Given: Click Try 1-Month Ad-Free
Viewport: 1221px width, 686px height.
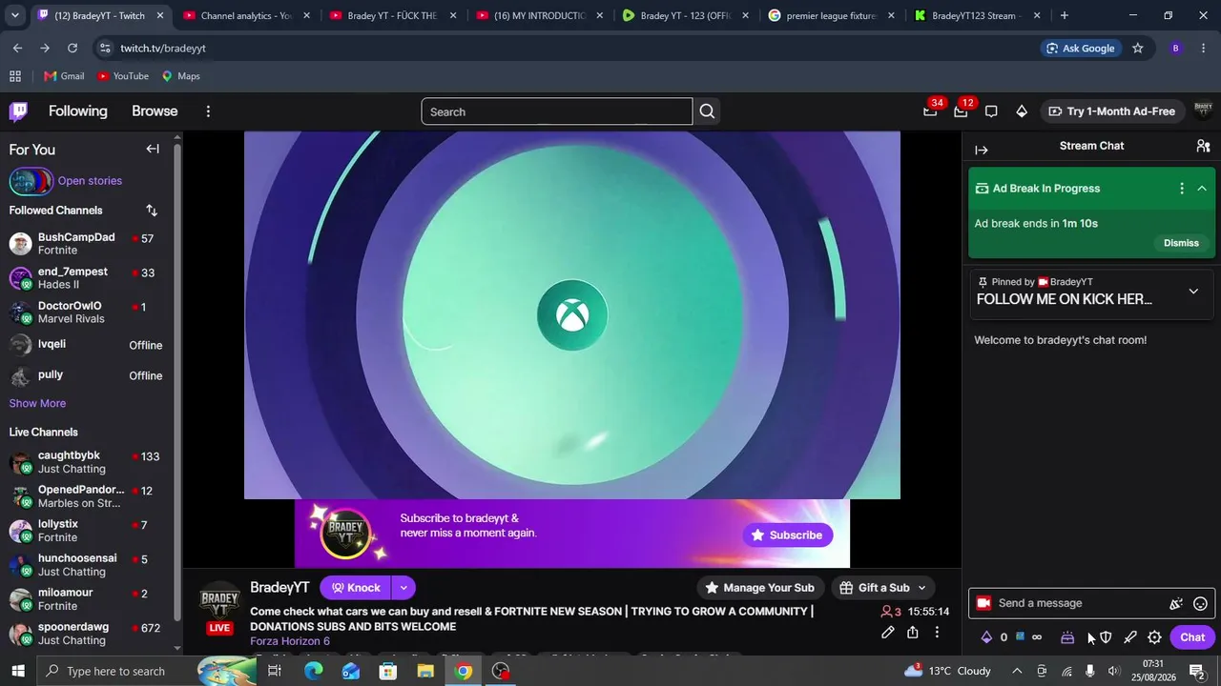Looking at the screenshot, I should 1112,111.
